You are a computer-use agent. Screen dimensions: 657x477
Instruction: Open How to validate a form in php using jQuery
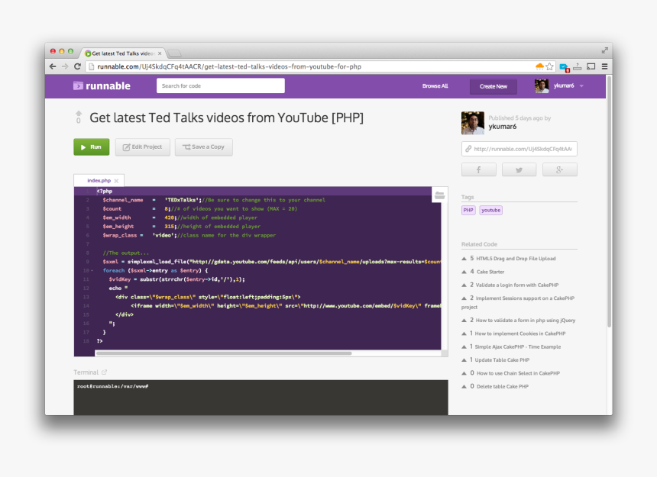[526, 321]
